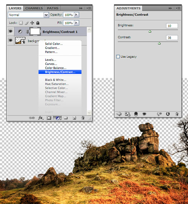Screen dimensions: 188x204
Task: Return to adjustment list arrow in Adjustments panel
Action: pos(119,114)
